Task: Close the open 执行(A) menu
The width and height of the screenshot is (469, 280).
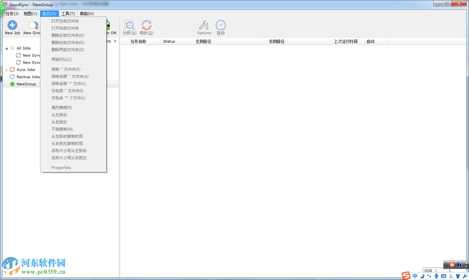Action: coord(49,14)
